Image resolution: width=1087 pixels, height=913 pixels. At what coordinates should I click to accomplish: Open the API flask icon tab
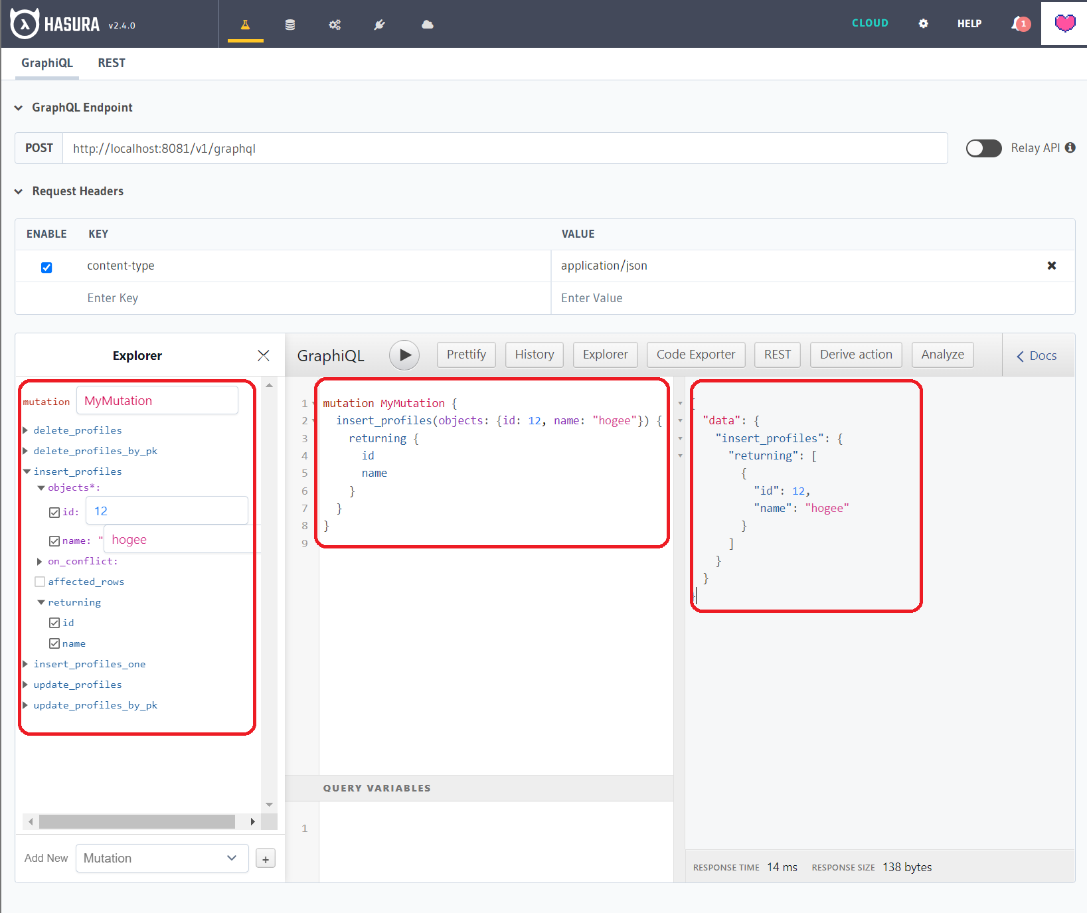click(245, 25)
